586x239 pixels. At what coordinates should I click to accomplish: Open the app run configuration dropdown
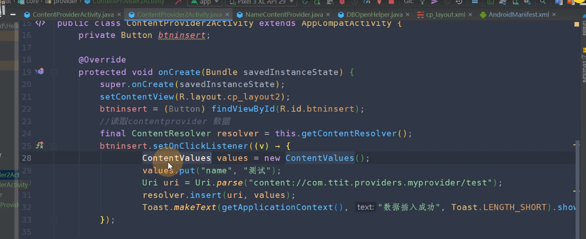click(204, 2)
